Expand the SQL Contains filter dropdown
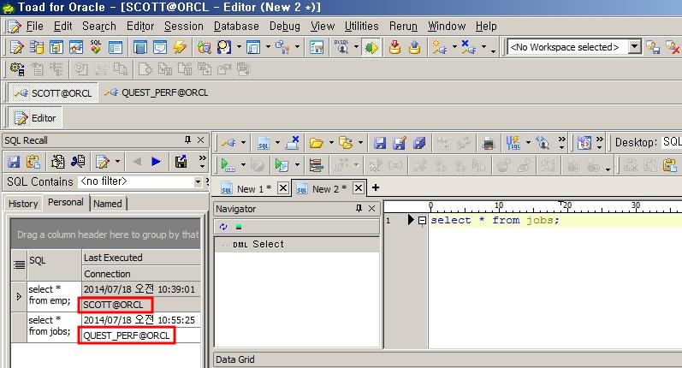This screenshot has height=368, width=682. (198, 181)
